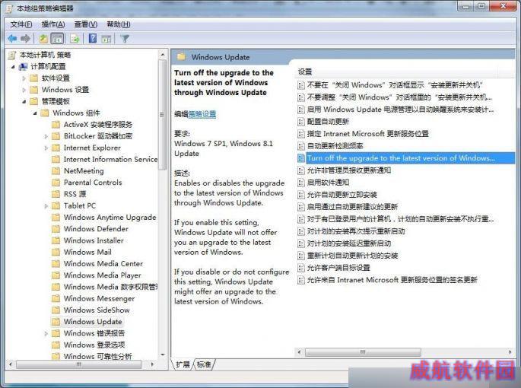Select Turn off the upgrade policy row
The height and width of the screenshot is (388, 521).
[405, 158]
